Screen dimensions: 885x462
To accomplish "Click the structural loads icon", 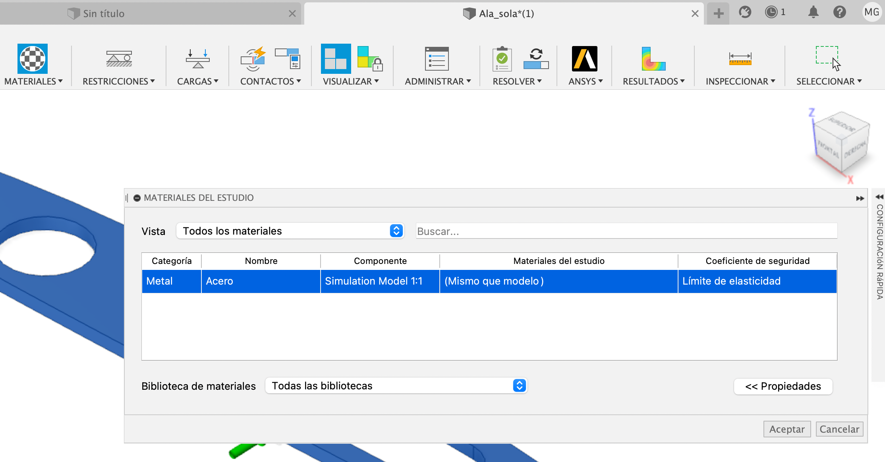I will coord(197,59).
